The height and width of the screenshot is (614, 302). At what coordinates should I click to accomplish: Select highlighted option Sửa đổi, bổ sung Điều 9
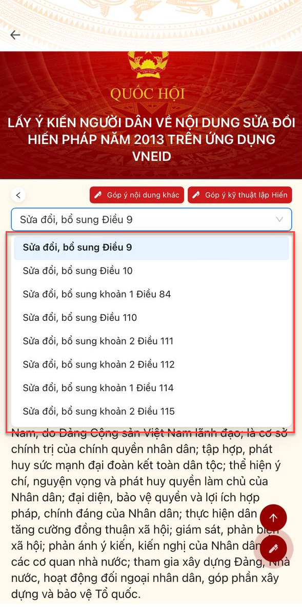(151, 248)
